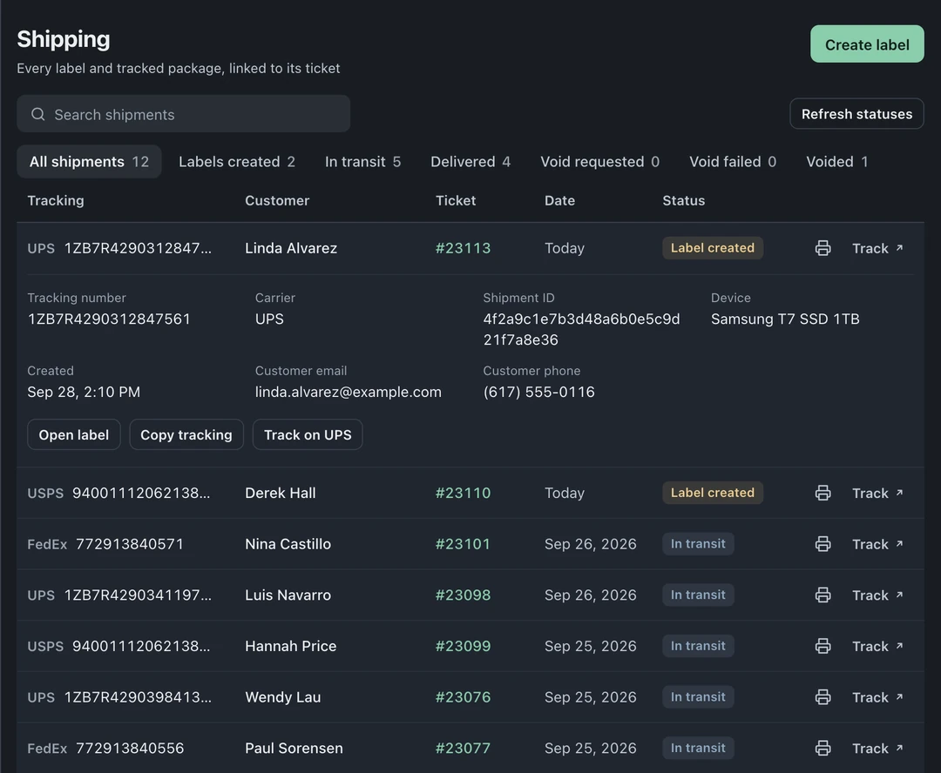Expand the Hannah Price shipment row
The width and height of the screenshot is (941, 773).
point(470,646)
